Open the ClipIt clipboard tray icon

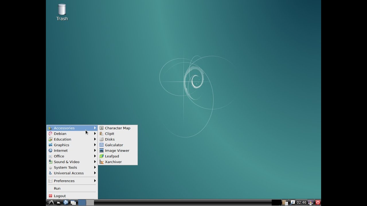point(285,203)
